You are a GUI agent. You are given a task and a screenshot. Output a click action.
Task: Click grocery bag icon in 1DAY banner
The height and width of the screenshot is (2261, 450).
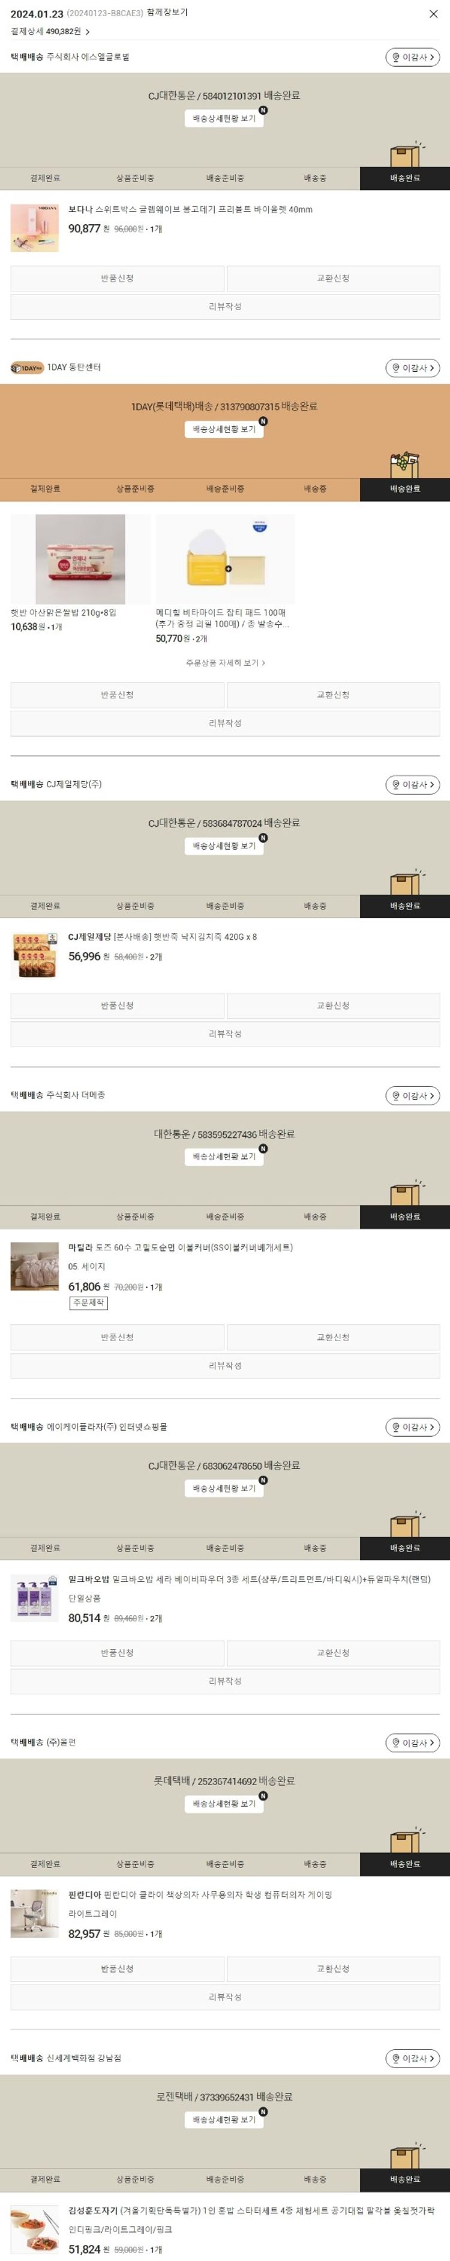(x=405, y=465)
